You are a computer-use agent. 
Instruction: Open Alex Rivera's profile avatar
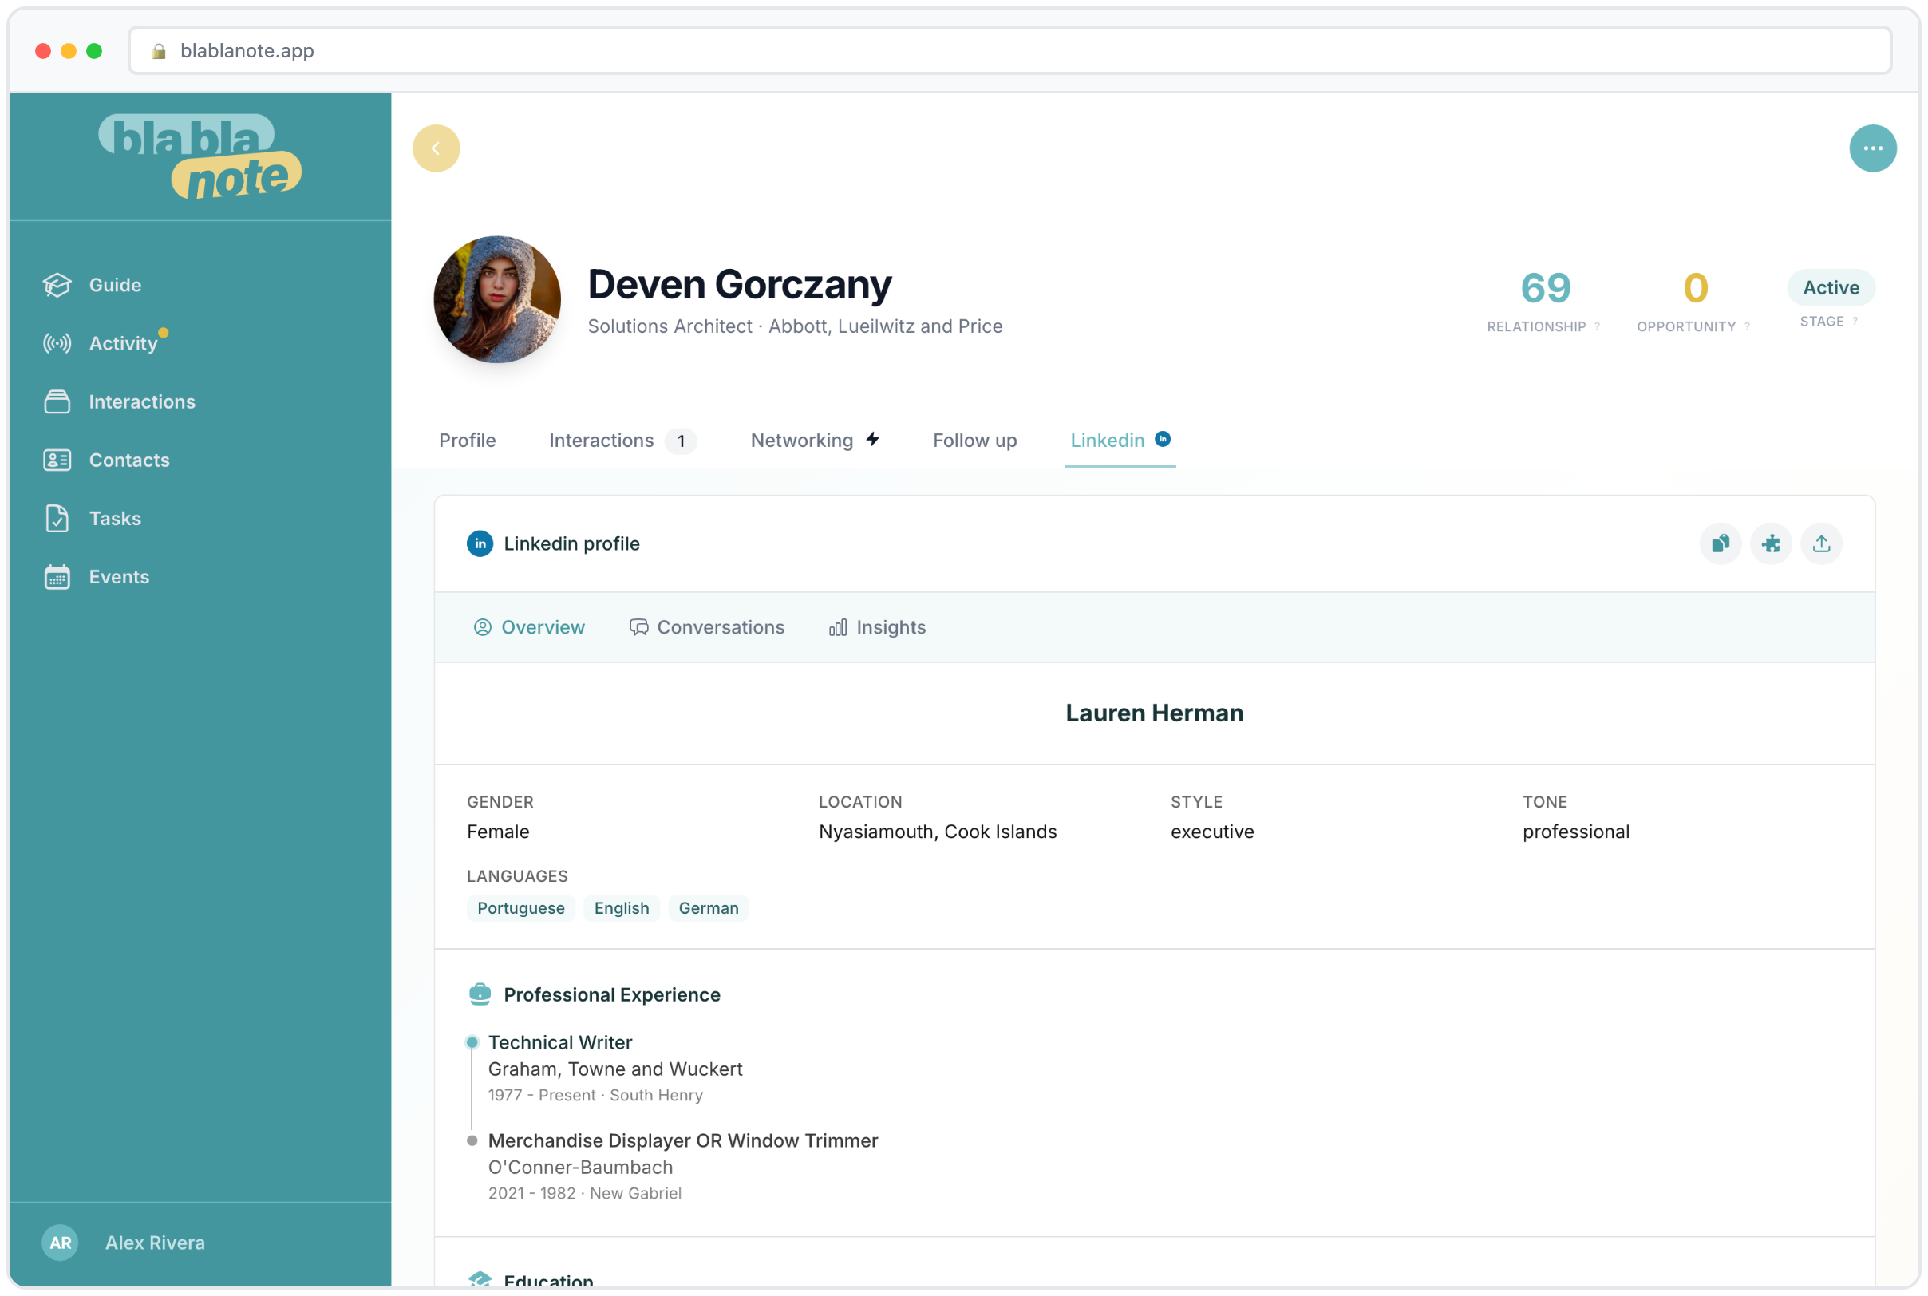pyautogui.click(x=60, y=1243)
